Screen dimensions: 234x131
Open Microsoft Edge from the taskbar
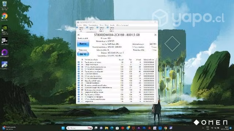point(112,128)
